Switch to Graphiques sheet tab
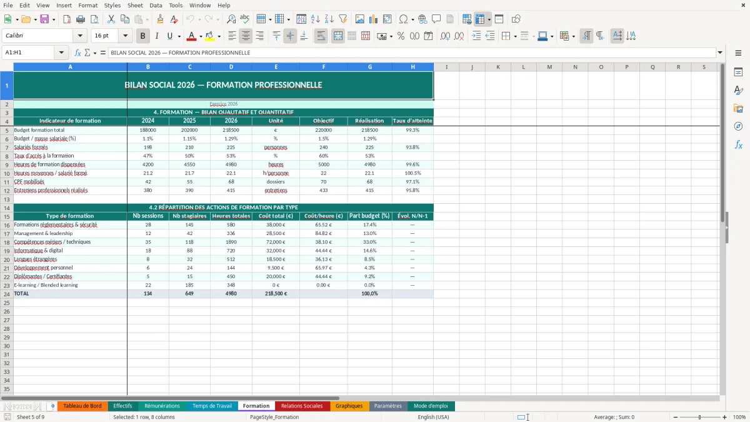This screenshot has width=750, height=422. pyautogui.click(x=349, y=406)
